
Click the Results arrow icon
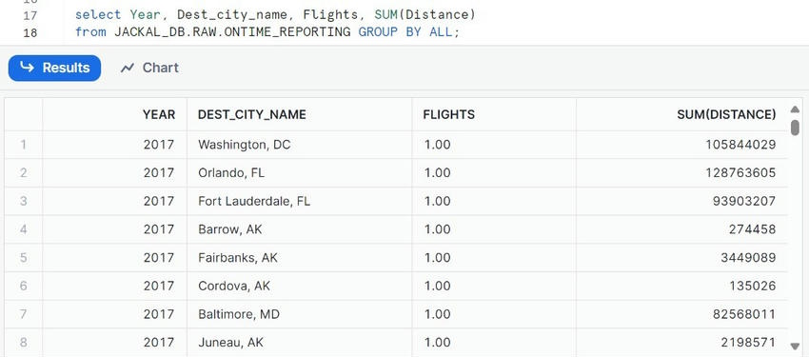(27, 68)
